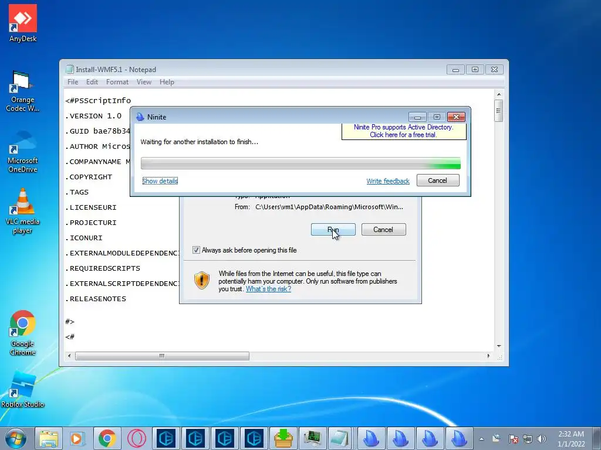Click the safely remove hardware tray icon
The width and height of the screenshot is (601, 450).
point(497,438)
